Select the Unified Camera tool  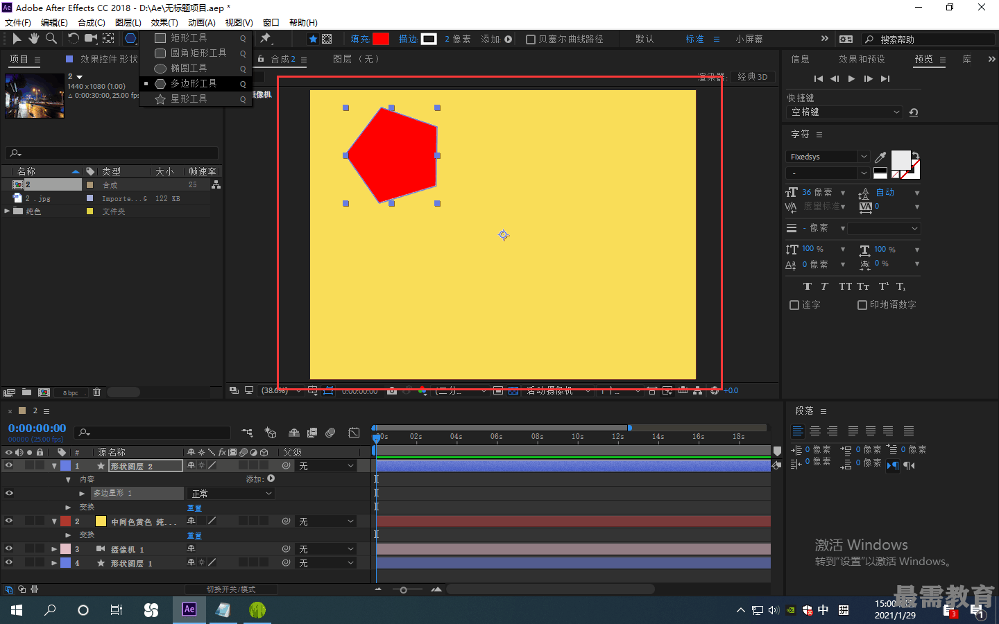point(91,39)
